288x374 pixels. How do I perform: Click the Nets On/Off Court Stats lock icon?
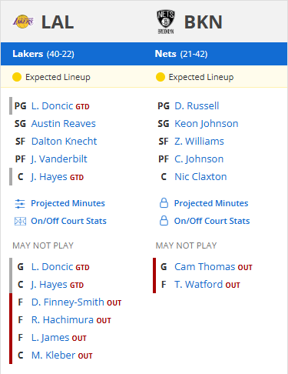click(x=164, y=221)
